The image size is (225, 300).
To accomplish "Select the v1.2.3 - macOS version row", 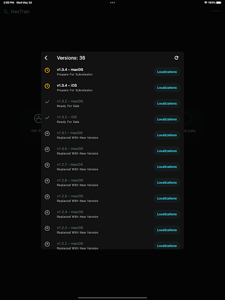I will pyautogui.click(x=112, y=230).
